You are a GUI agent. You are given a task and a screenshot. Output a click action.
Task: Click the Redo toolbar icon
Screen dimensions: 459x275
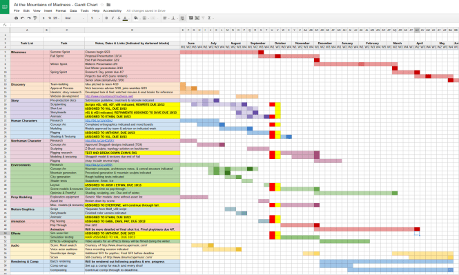29,18
